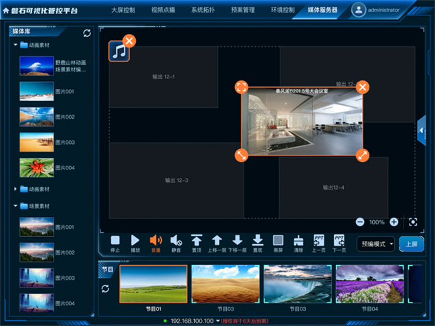Click the 100% zoom level value

click(377, 222)
